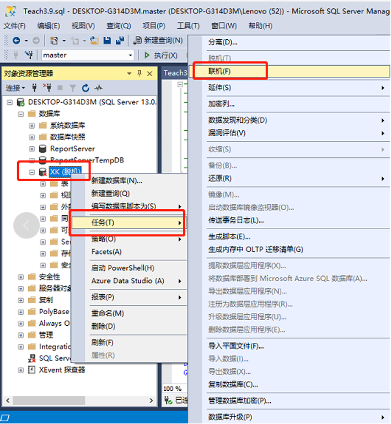Click the navigate back arrow icon
Image resolution: width=391 pixels, height=424 pixels.
[17, 40]
